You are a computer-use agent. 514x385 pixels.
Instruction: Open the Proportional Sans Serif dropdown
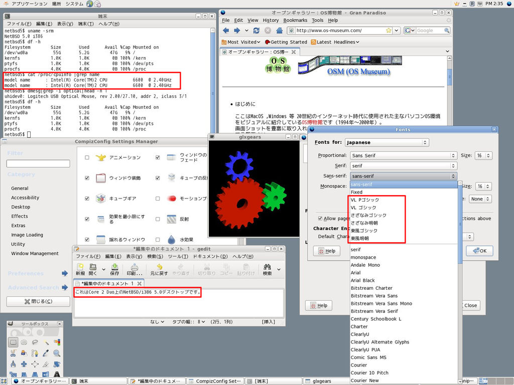[x=404, y=155]
